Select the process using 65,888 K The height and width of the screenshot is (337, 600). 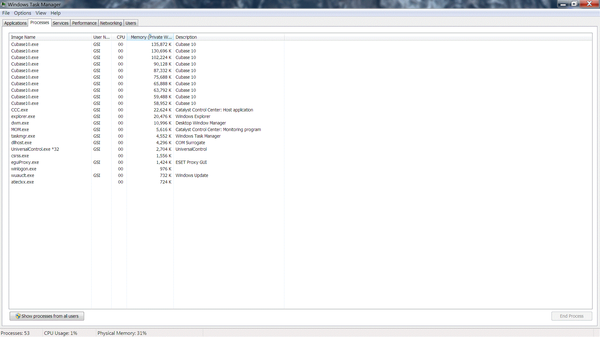click(147, 84)
